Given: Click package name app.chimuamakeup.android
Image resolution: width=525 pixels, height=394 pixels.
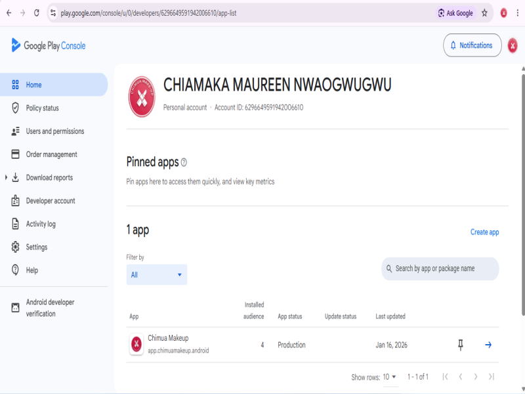Looking at the screenshot, I should pyautogui.click(x=178, y=351).
